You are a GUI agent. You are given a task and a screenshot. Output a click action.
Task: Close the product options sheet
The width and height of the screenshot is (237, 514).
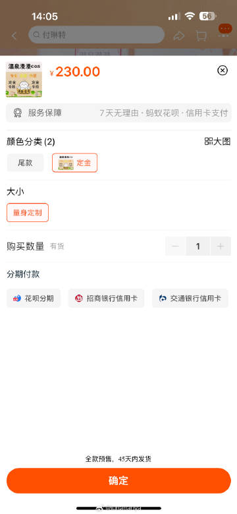tap(223, 70)
